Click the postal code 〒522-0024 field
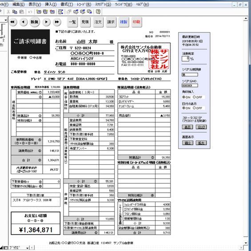This screenshot has width=251, height=251. pos(80,48)
